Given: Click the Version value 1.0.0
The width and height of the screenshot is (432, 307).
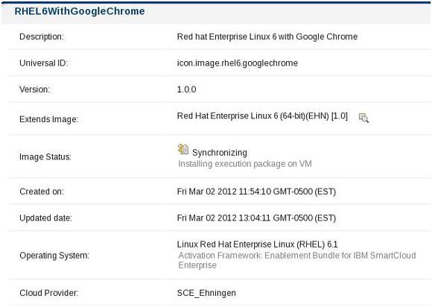Looking at the screenshot, I should [186, 89].
